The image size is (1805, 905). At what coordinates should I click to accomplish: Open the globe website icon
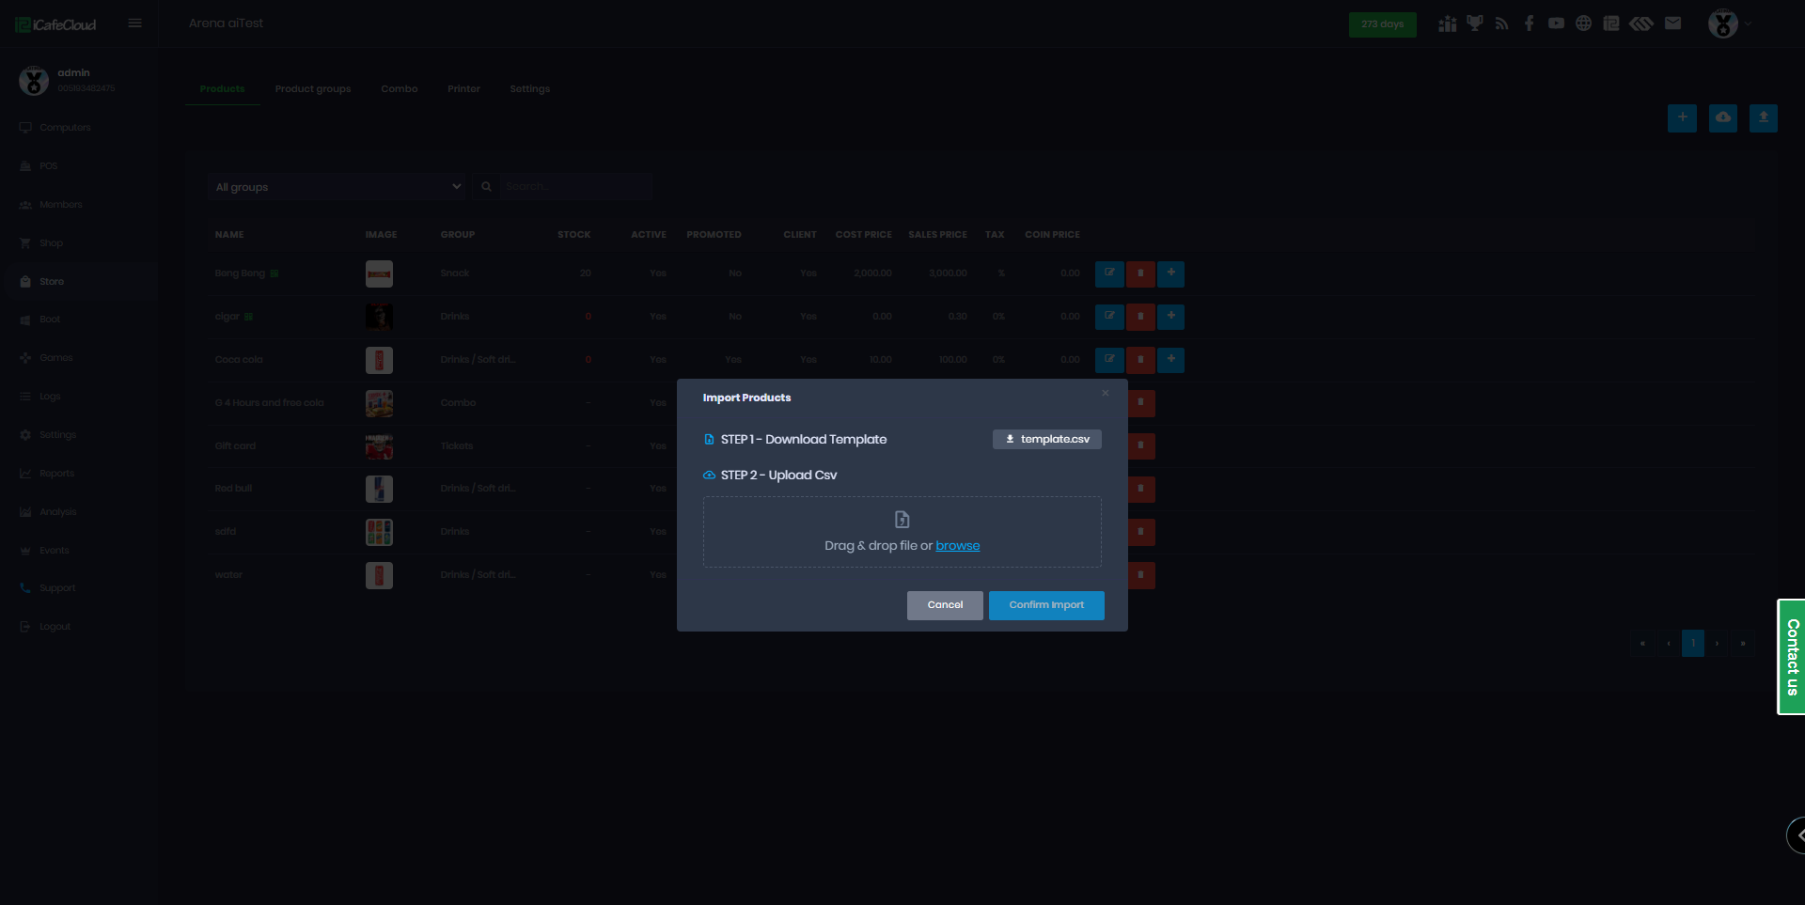pos(1584,23)
